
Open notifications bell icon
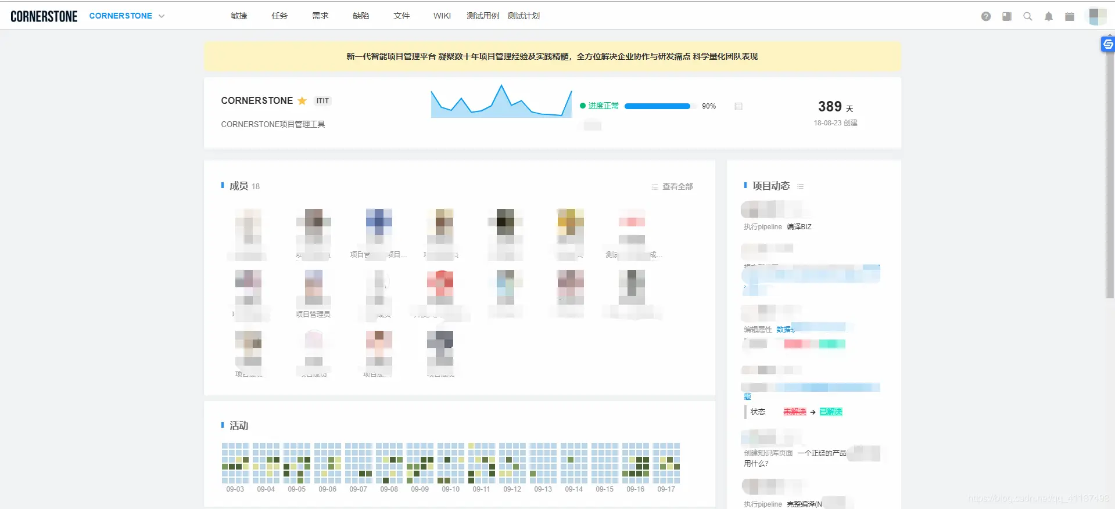(x=1049, y=16)
